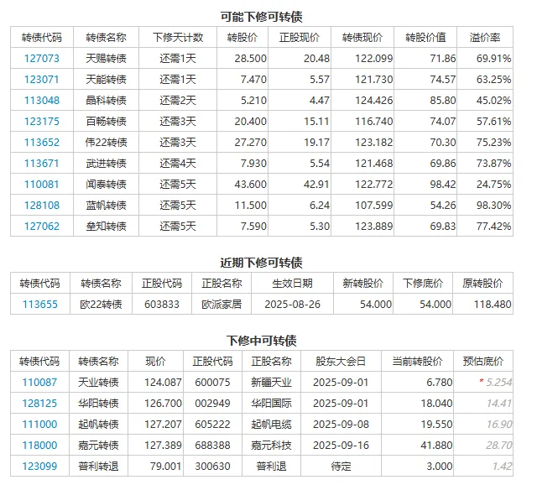The image size is (537, 485).
Task: Click the meeting date 2025-09-16
Action: point(341,446)
